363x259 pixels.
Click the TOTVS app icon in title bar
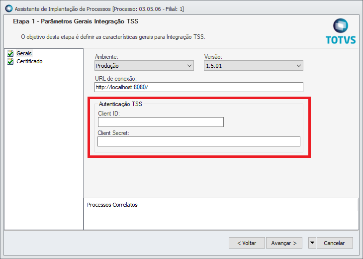(8, 9)
